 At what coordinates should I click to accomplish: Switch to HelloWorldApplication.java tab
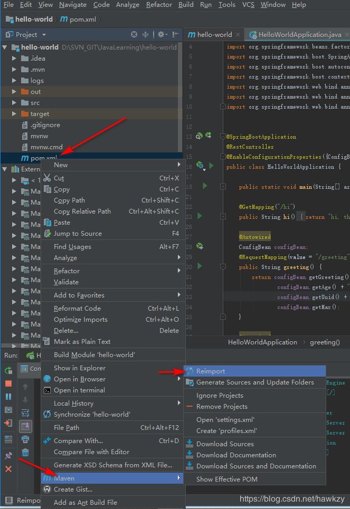(297, 34)
